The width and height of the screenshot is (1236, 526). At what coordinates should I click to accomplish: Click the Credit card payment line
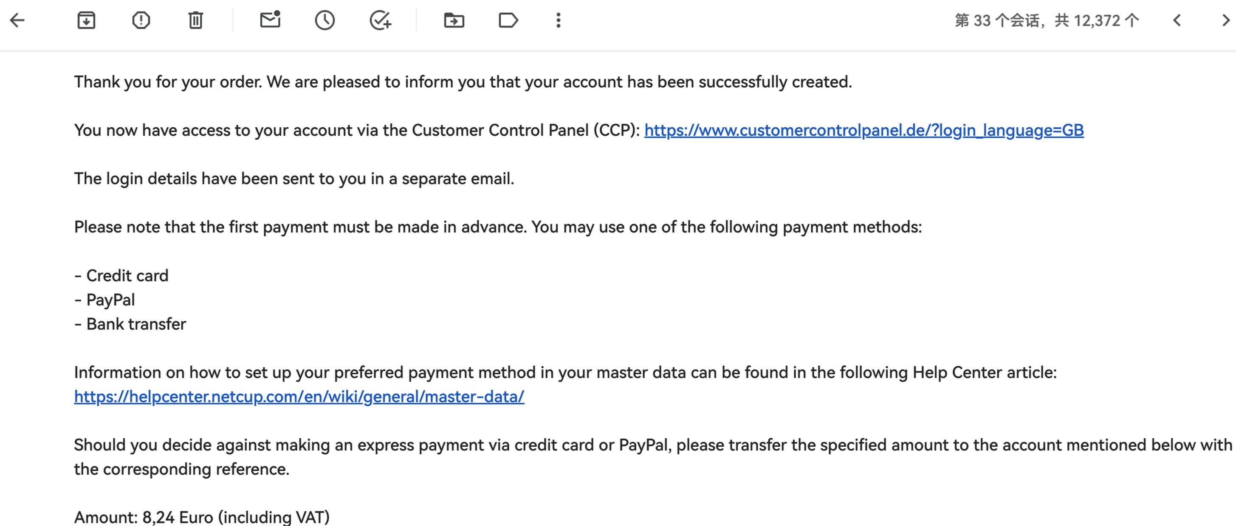[121, 275]
